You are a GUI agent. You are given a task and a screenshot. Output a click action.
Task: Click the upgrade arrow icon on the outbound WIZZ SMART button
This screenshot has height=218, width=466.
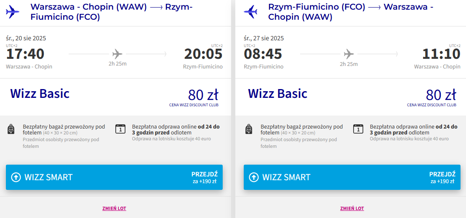click(x=16, y=177)
